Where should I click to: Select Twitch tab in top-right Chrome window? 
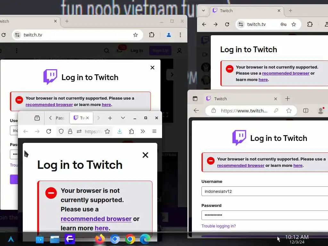(x=247, y=11)
